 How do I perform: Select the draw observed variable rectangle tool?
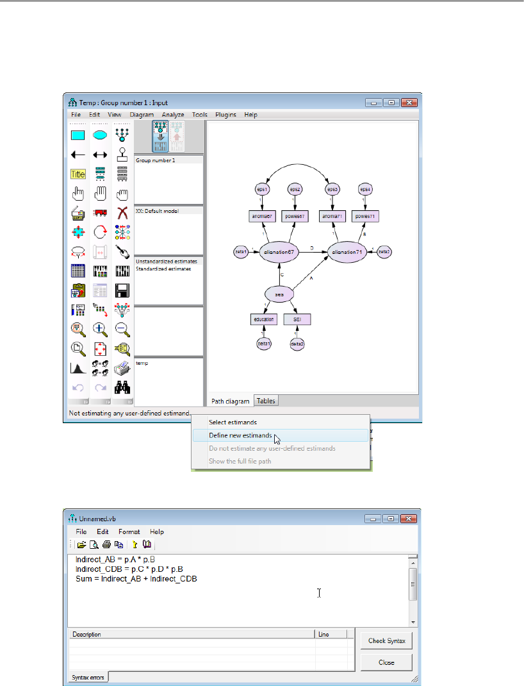click(x=78, y=135)
